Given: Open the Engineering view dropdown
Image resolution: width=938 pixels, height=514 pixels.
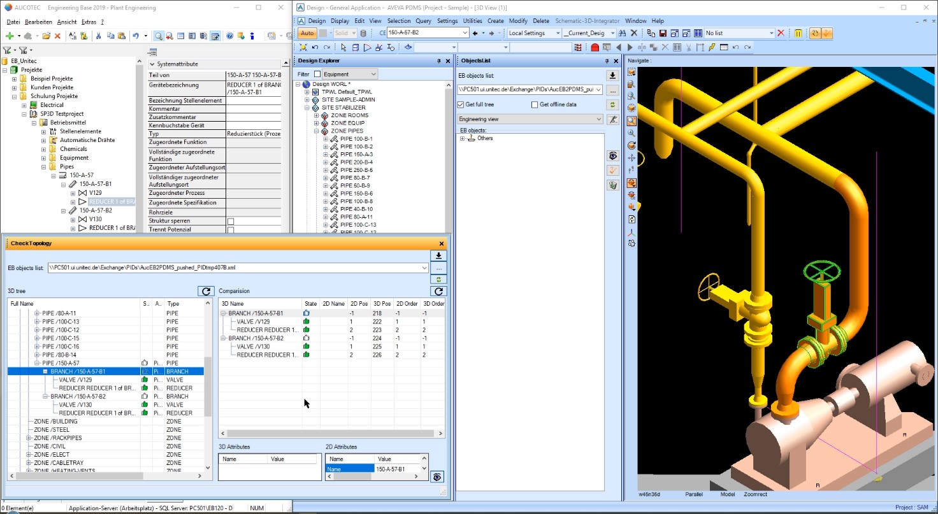Looking at the screenshot, I should point(598,119).
